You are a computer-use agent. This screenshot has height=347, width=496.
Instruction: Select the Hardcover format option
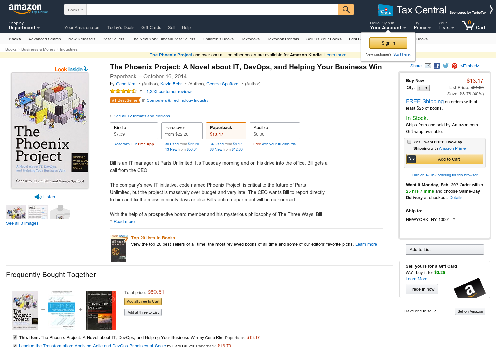click(182, 131)
